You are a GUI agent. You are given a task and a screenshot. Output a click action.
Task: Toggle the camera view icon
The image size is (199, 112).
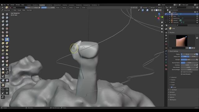tap(162, 29)
